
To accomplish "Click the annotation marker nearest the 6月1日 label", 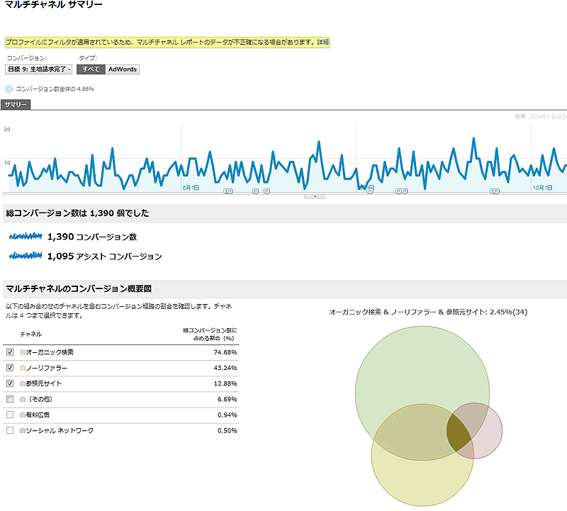I will click(228, 191).
